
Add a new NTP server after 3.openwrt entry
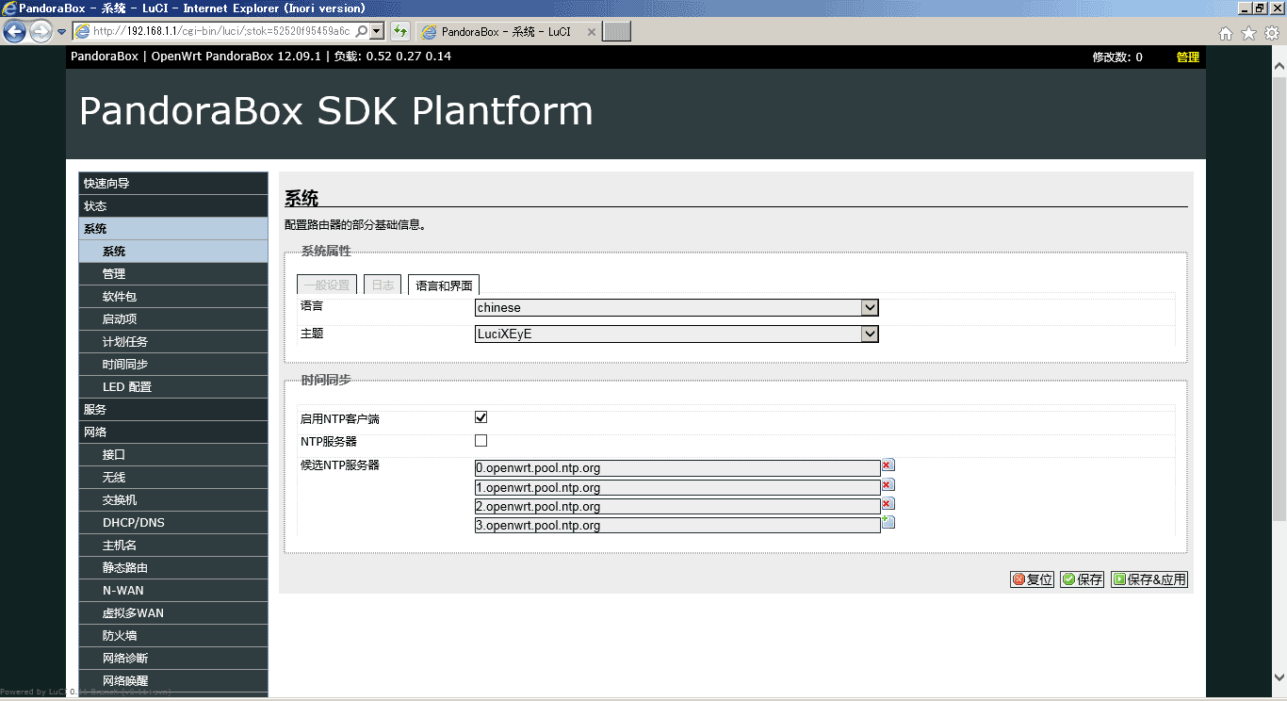pyautogui.click(x=888, y=522)
